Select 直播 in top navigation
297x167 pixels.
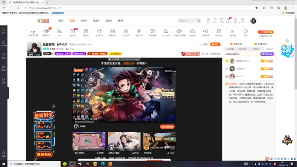coord(72,21)
